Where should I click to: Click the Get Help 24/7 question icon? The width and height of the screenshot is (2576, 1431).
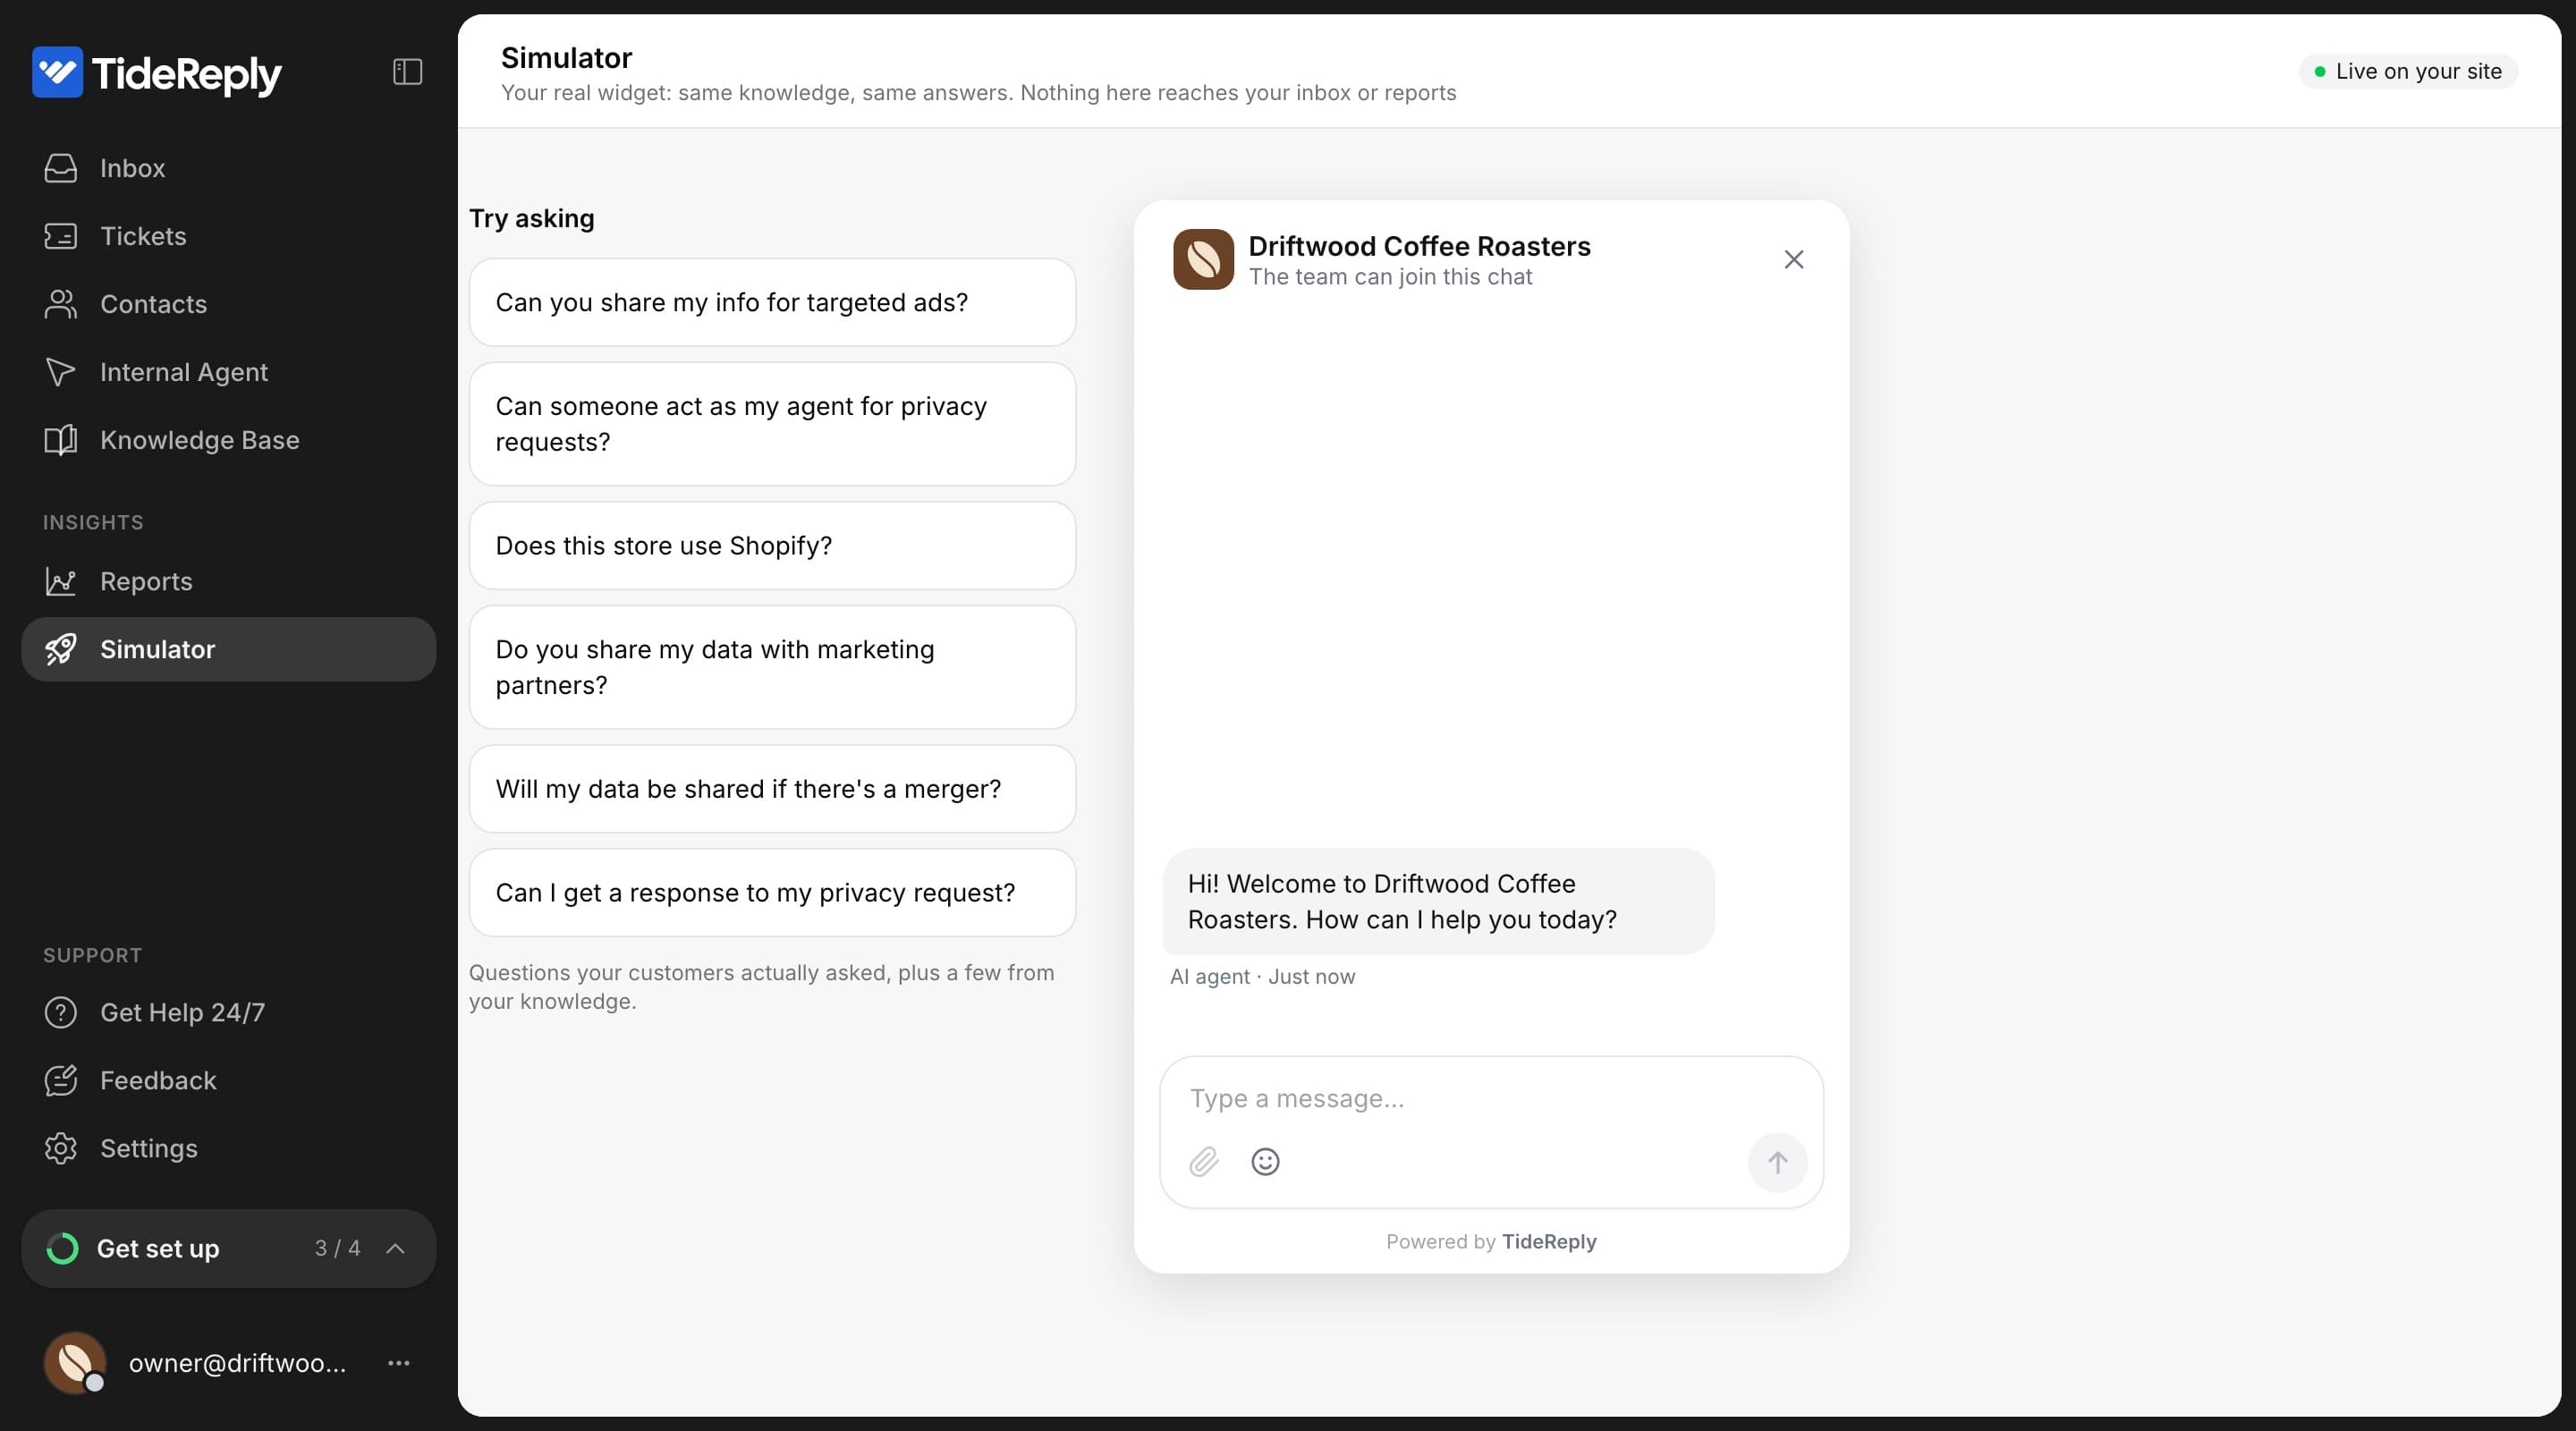click(60, 1012)
